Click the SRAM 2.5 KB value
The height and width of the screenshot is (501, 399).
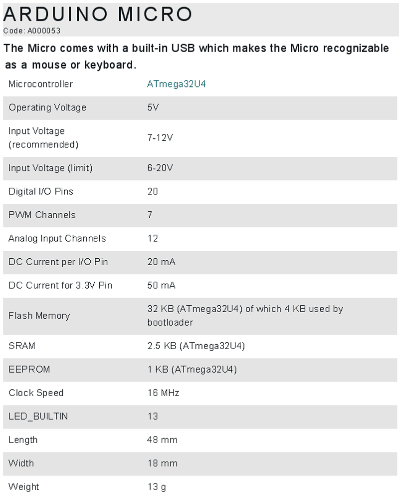[x=196, y=346]
